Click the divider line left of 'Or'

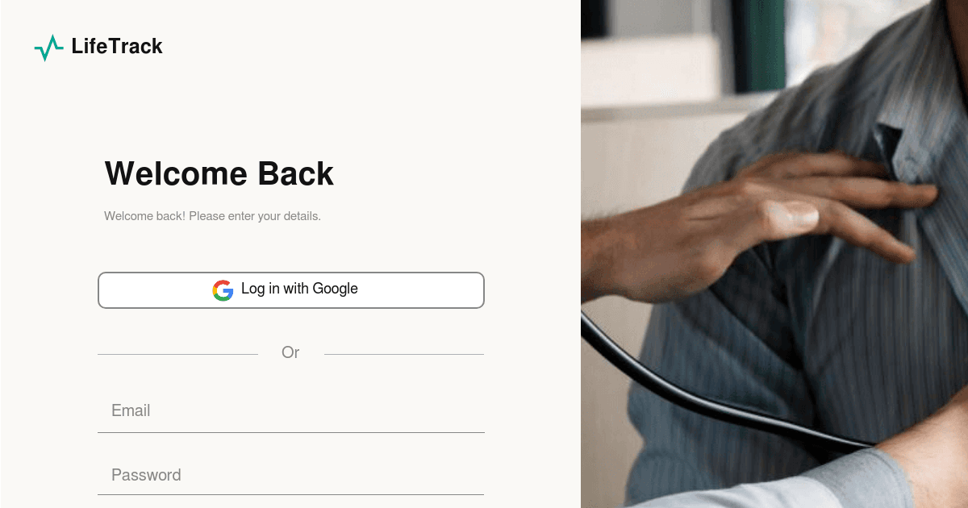[177, 354]
